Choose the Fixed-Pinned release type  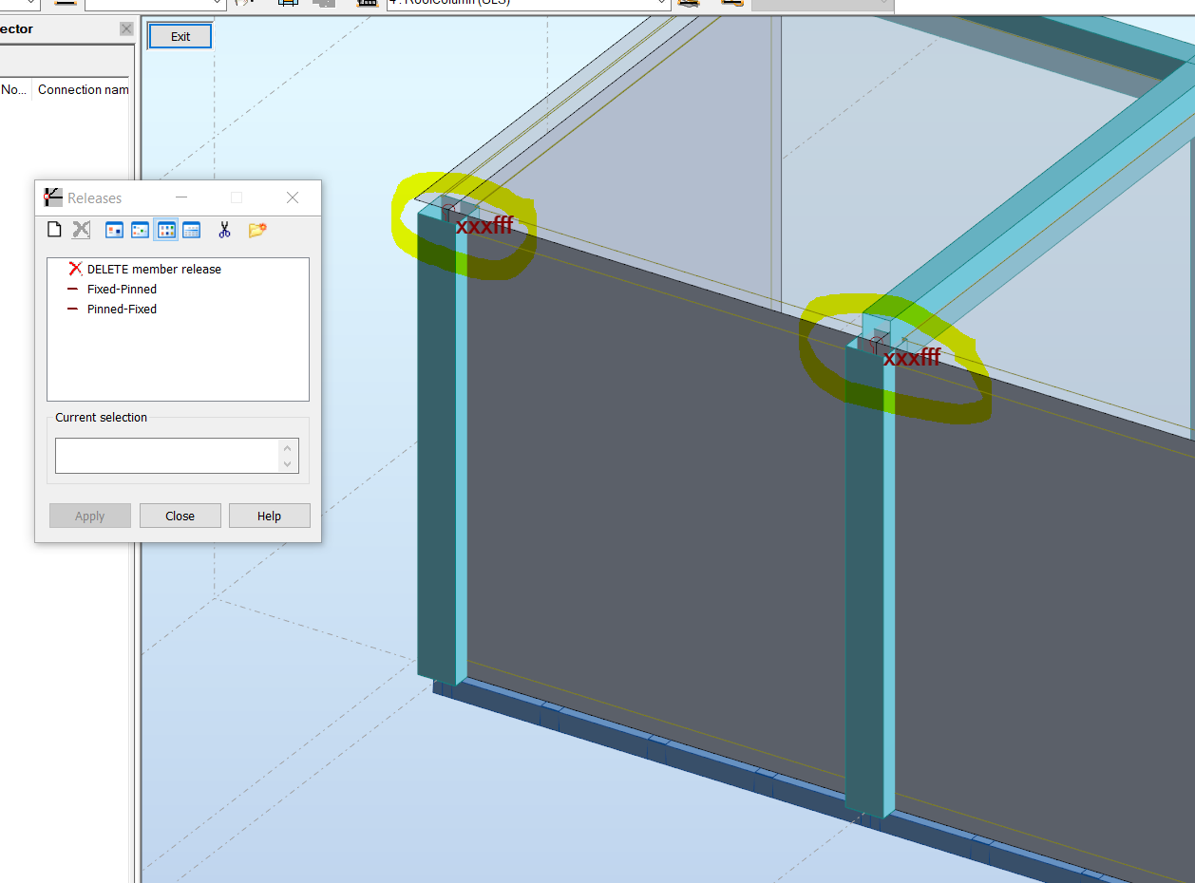(x=122, y=289)
